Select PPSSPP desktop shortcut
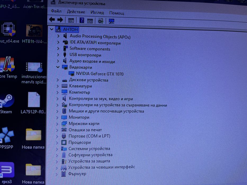 click(6, 138)
